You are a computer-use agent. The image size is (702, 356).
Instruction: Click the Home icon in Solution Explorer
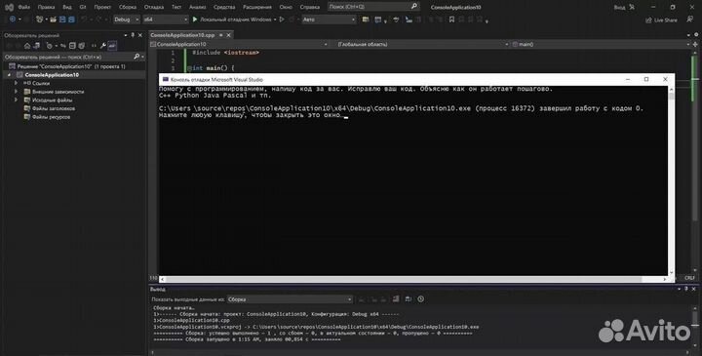coord(27,46)
